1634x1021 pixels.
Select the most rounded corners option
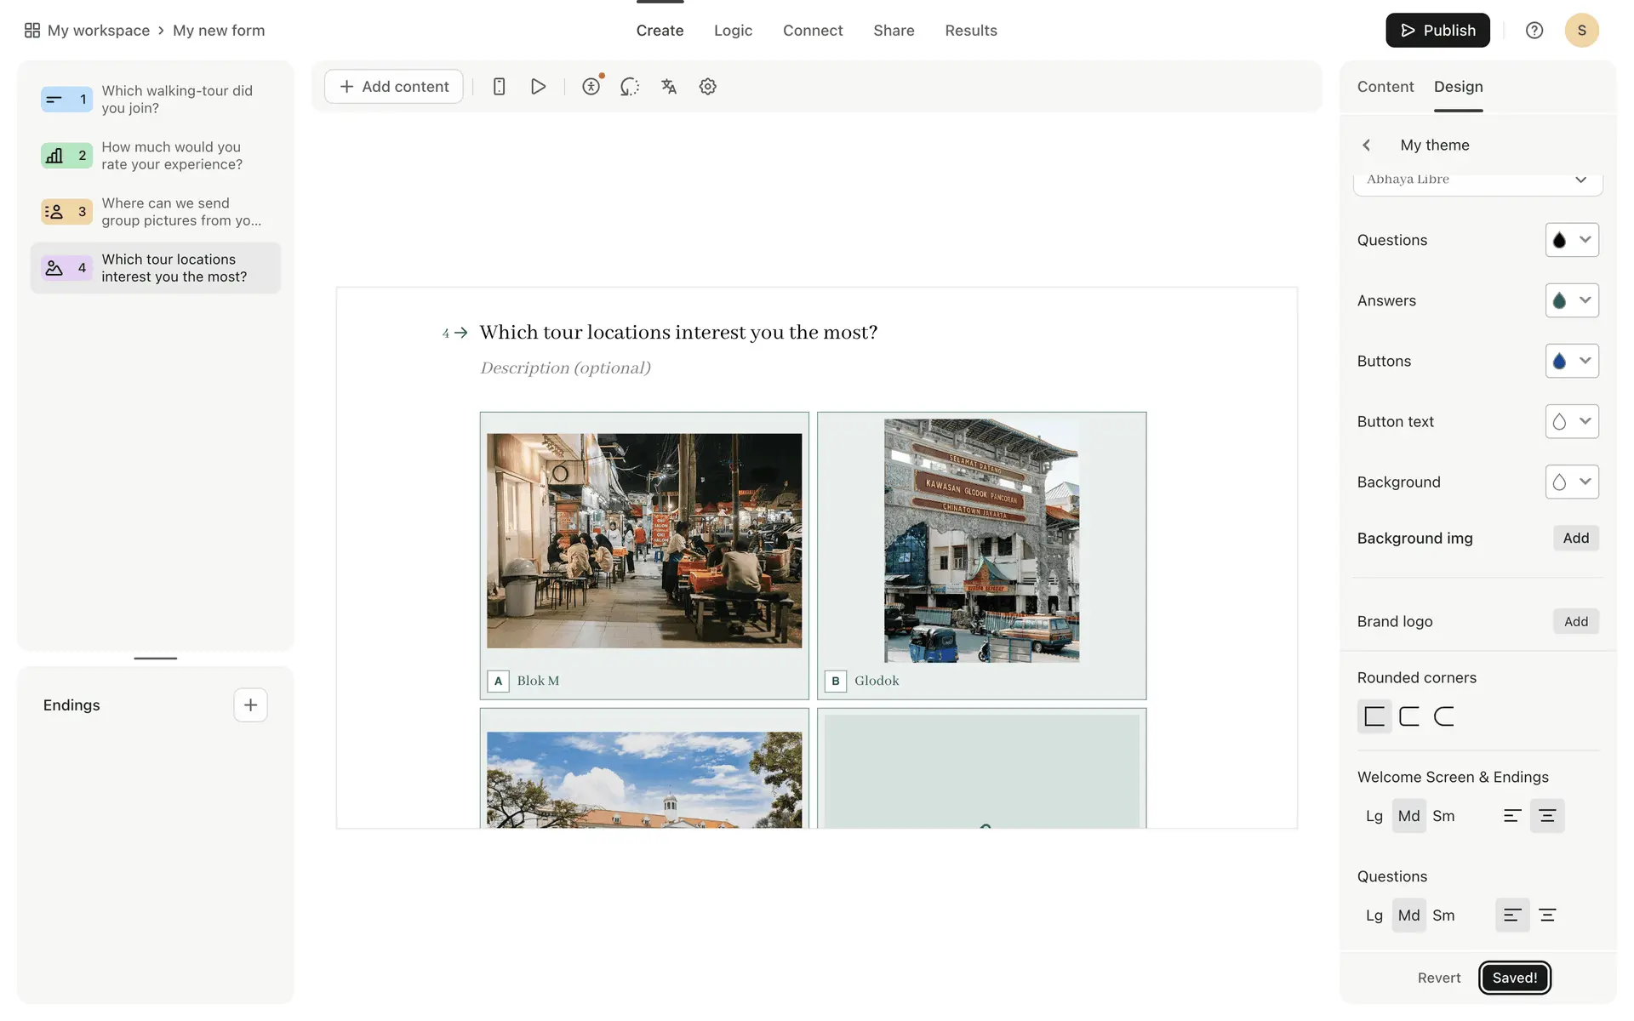[x=1444, y=716]
